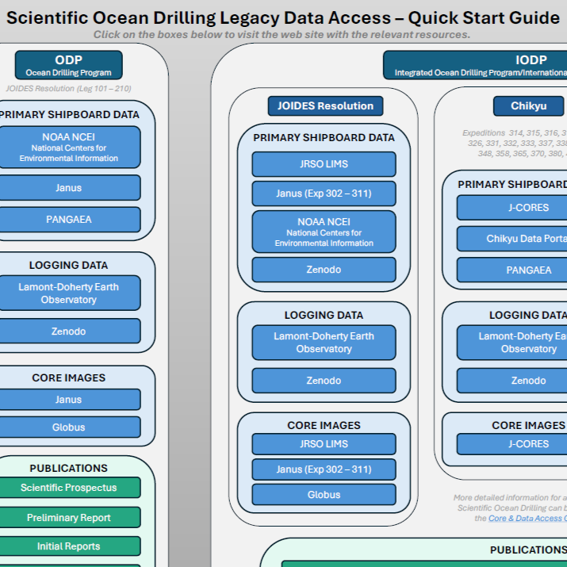Open ODP Initial Reports publications

pos(69,546)
